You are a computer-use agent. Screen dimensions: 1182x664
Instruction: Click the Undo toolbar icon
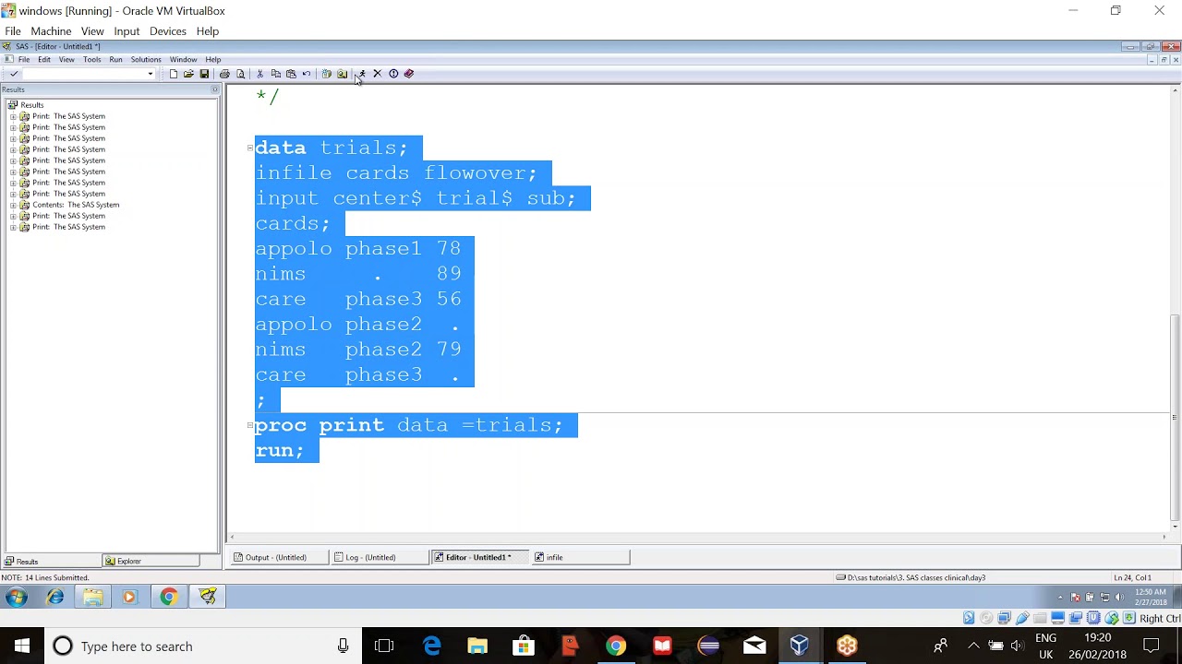pos(307,74)
